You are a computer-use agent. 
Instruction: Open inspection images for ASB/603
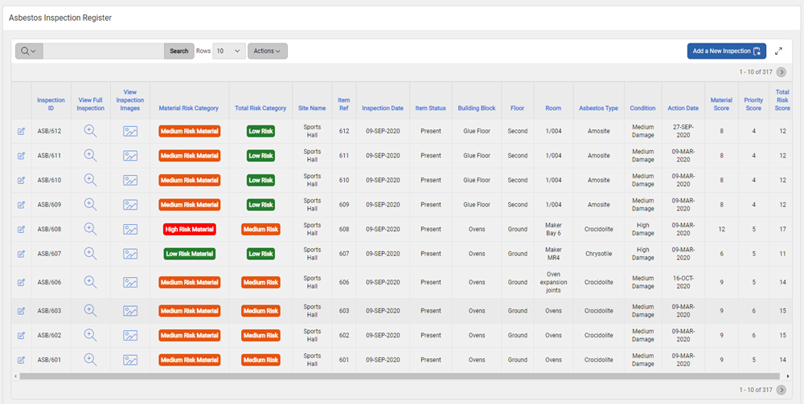pyautogui.click(x=130, y=311)
